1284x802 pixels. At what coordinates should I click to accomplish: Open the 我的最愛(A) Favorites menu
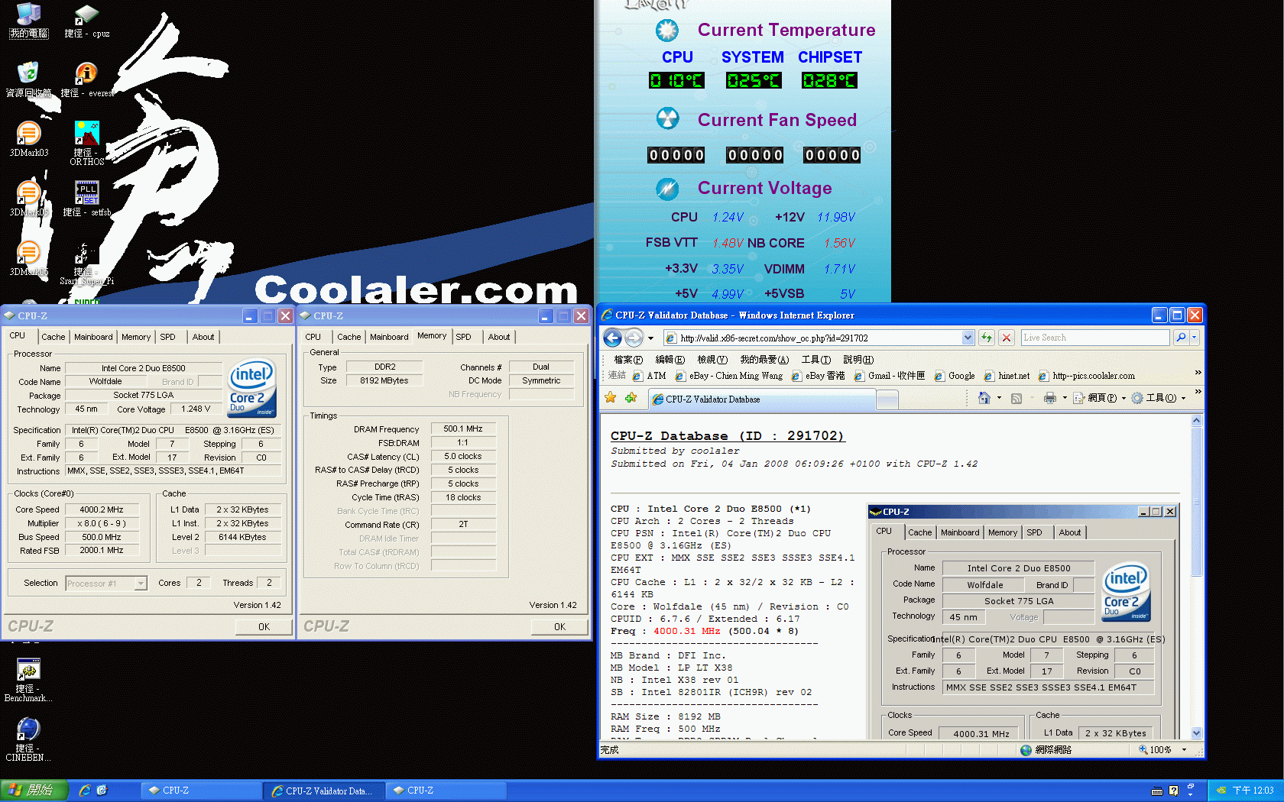point(764,360)
